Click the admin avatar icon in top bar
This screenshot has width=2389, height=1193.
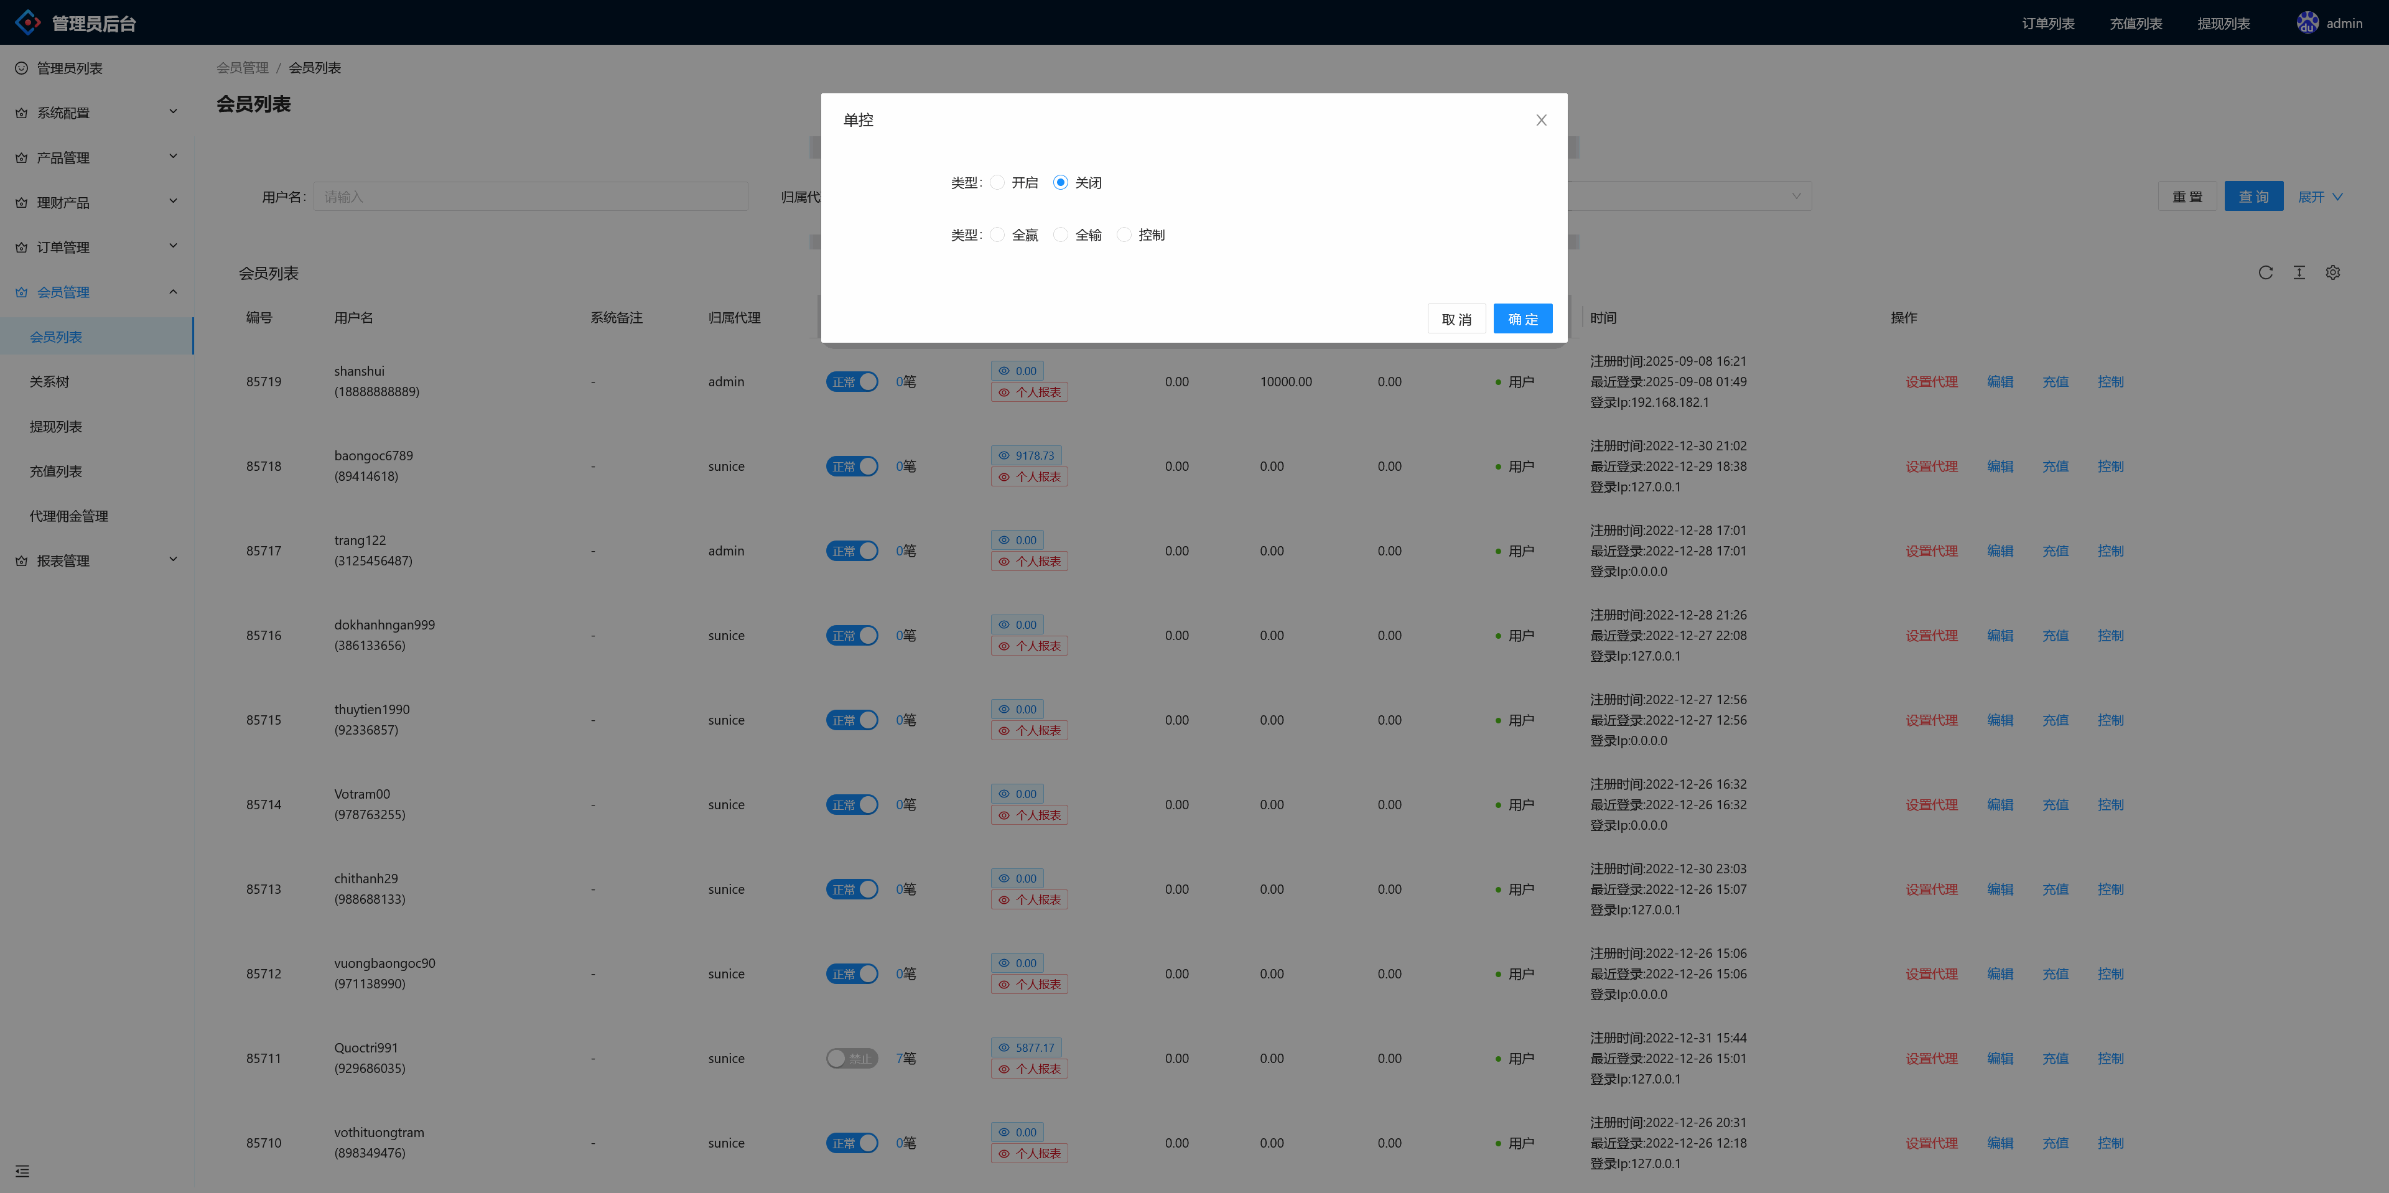(x=2308, y=22)
